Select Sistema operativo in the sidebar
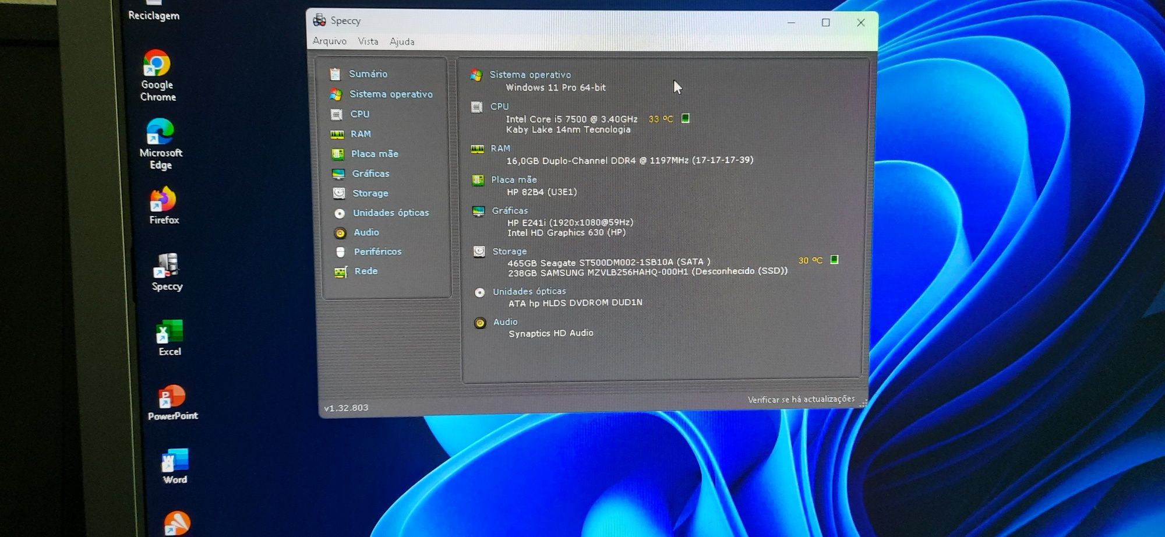The width and height of the screenshot is (1165, 537). tap(391, 94)
